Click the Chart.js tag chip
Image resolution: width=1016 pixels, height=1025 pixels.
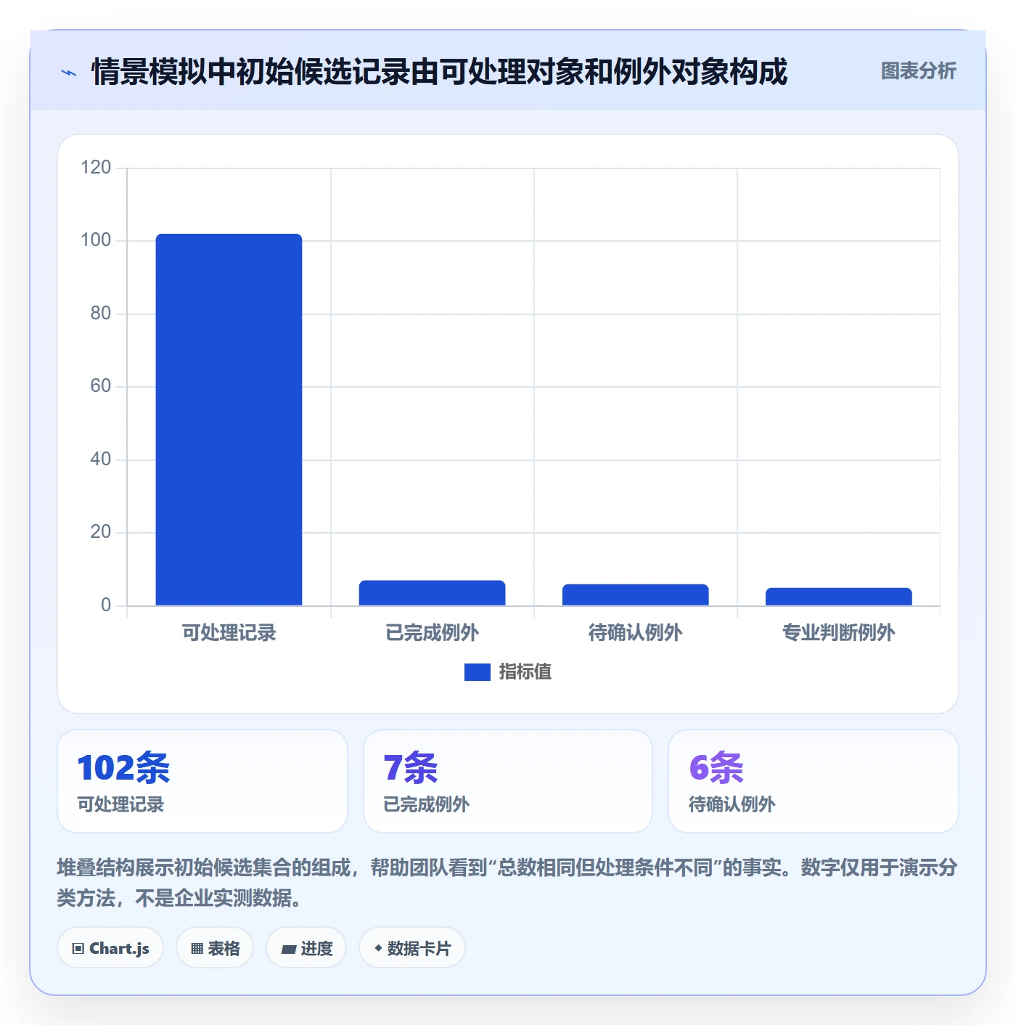[x=110, y=948]
